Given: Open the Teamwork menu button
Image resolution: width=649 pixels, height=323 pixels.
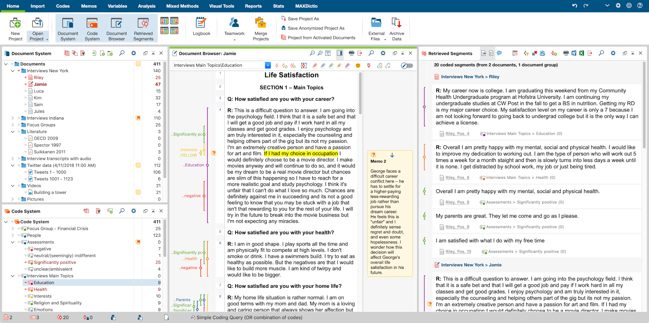Looking at the screenshot, I should click(x=234, y=29).
